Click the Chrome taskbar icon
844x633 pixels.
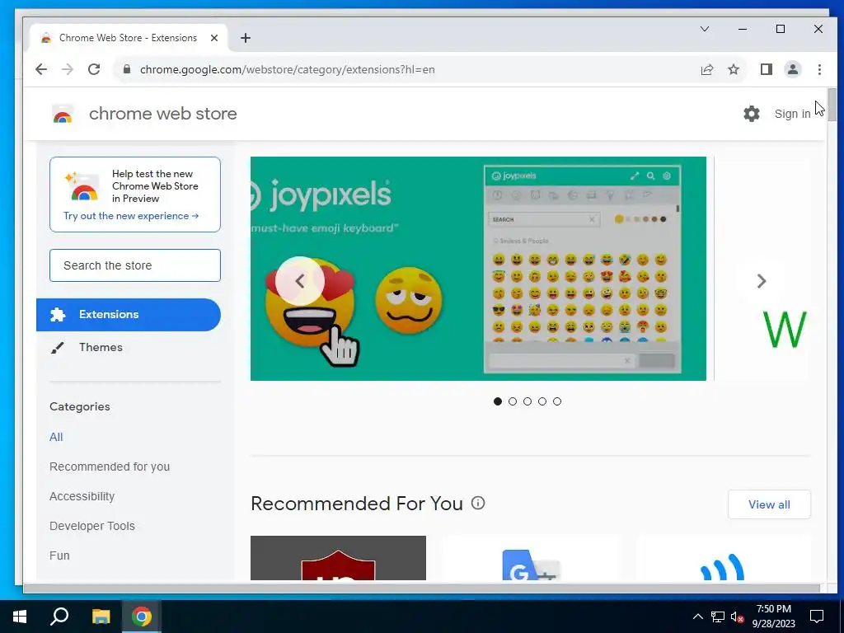142,617
